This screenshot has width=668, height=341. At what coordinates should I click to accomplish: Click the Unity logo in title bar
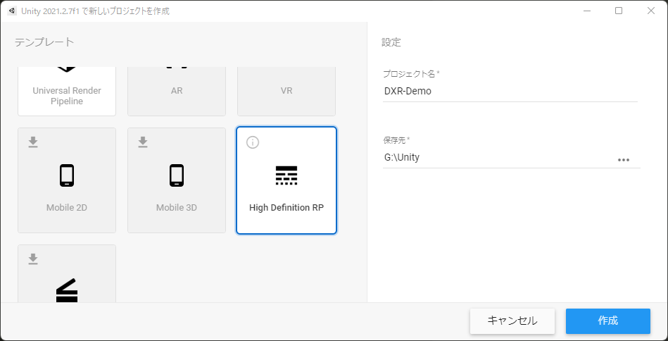tap(12, 11)
